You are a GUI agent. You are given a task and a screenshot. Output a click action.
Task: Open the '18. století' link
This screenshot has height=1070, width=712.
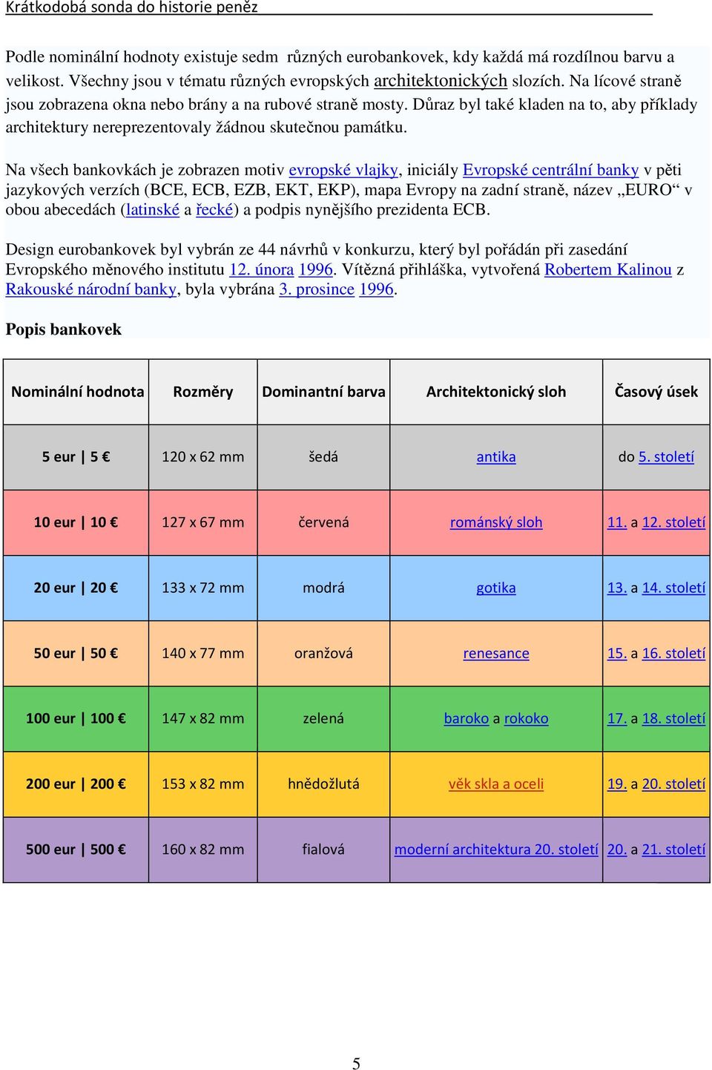(x=673, y=718)
